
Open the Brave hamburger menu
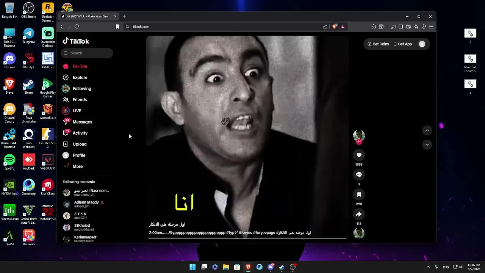tap(431, 27)
